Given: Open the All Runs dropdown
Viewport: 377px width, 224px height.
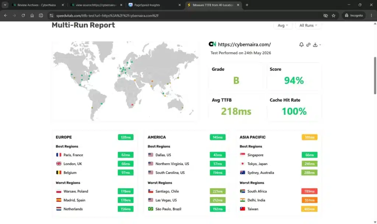Looking at the screenshot, I should pyautogui.click(x=308, y=25).
